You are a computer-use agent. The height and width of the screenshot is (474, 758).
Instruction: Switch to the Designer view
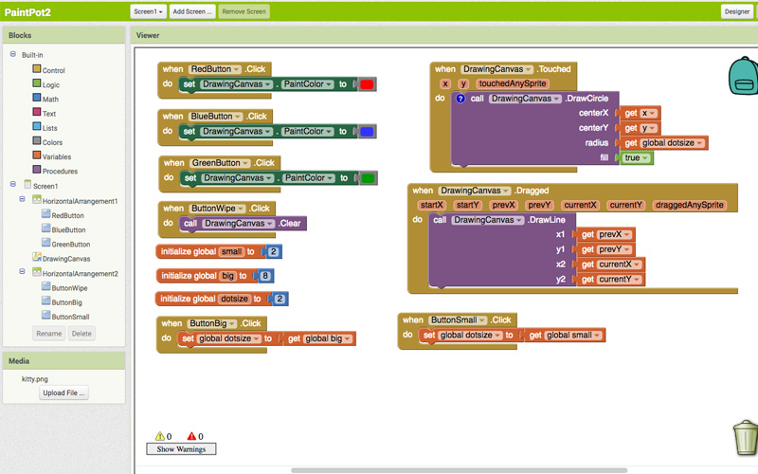click(x=737, y=11)
